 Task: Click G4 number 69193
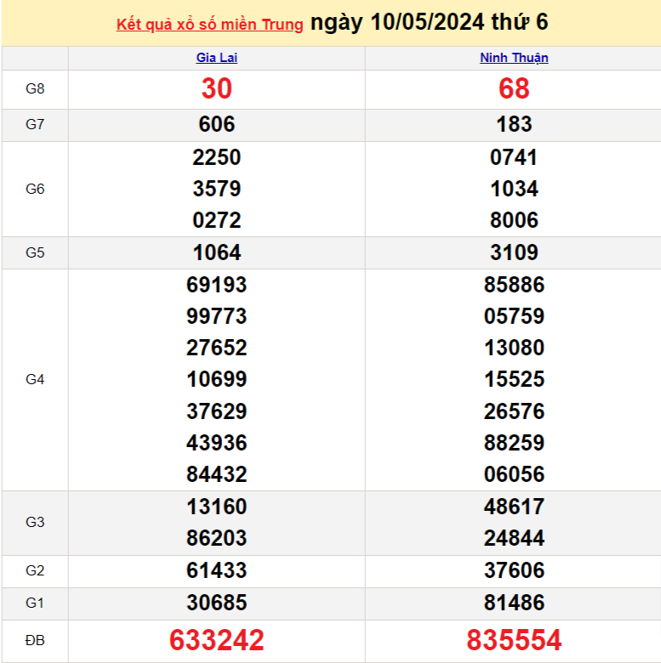217,285
